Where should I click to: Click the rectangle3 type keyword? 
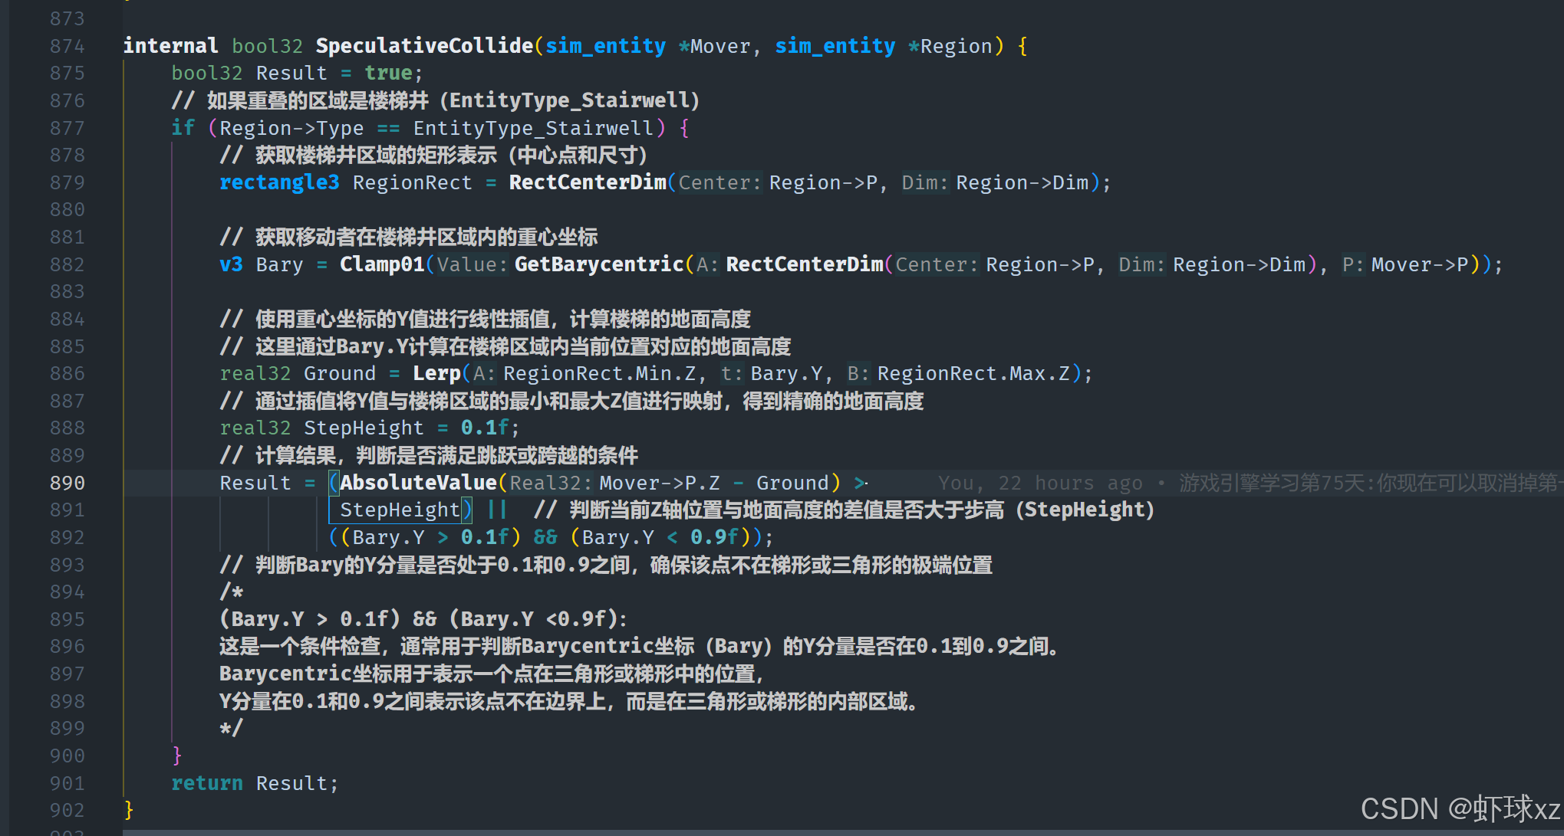[279, 182]
